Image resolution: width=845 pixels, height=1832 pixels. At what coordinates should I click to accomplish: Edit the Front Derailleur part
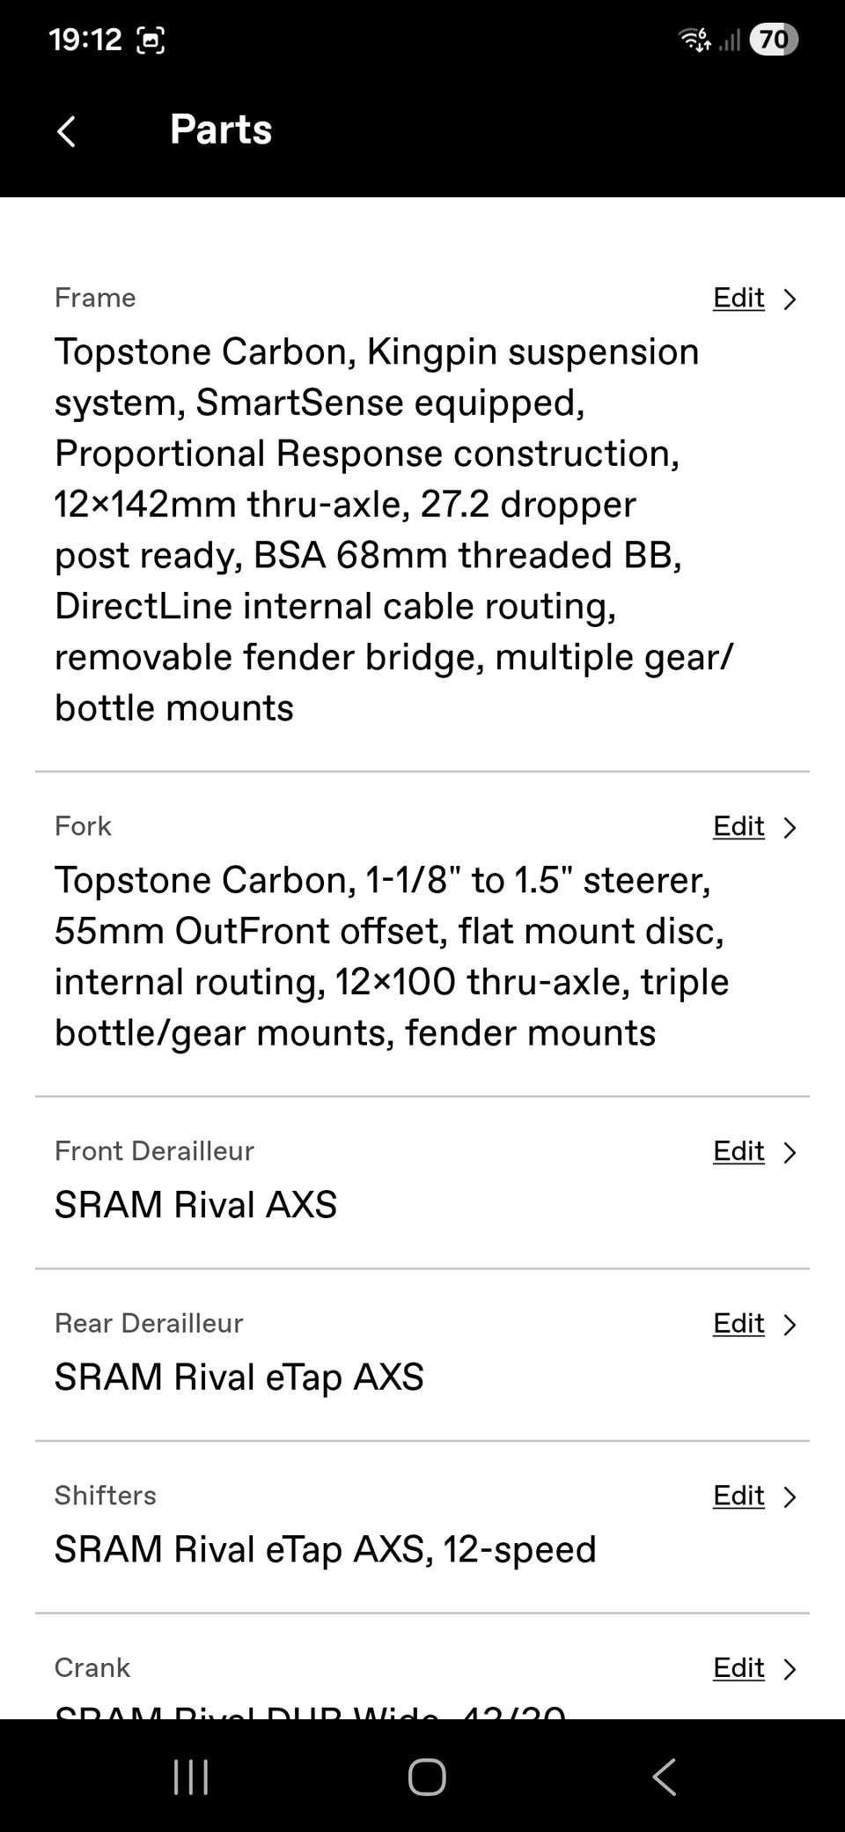(738, 1152)
